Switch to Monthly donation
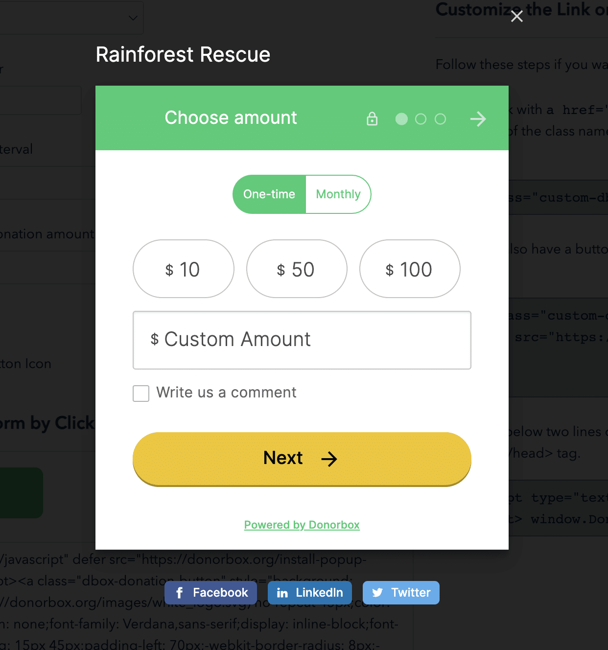The image size is (608, 650). tap(338, 194)
